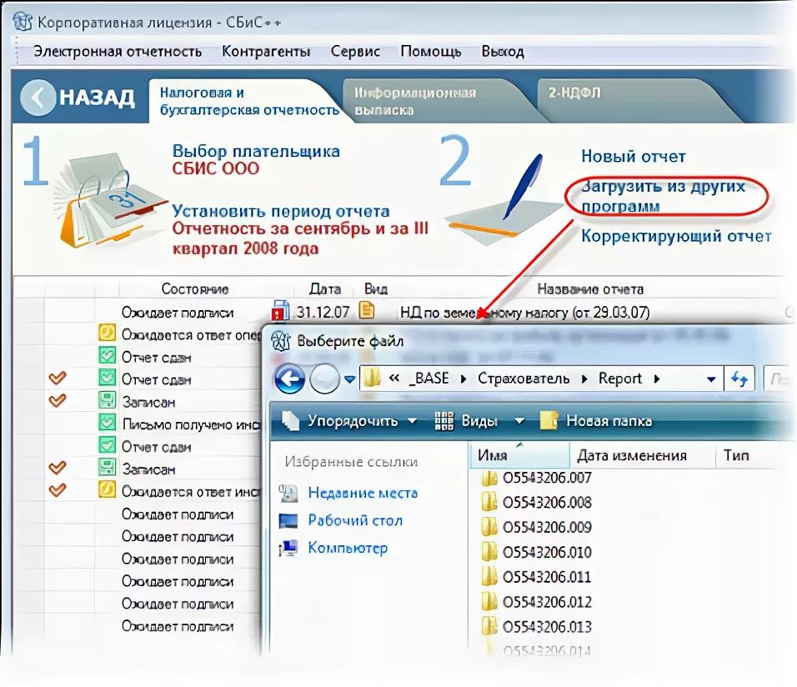This screenshot has width=797, height=687.
Task: Open the recent pages dropdown arrow
Action: [x=349, y=379]
